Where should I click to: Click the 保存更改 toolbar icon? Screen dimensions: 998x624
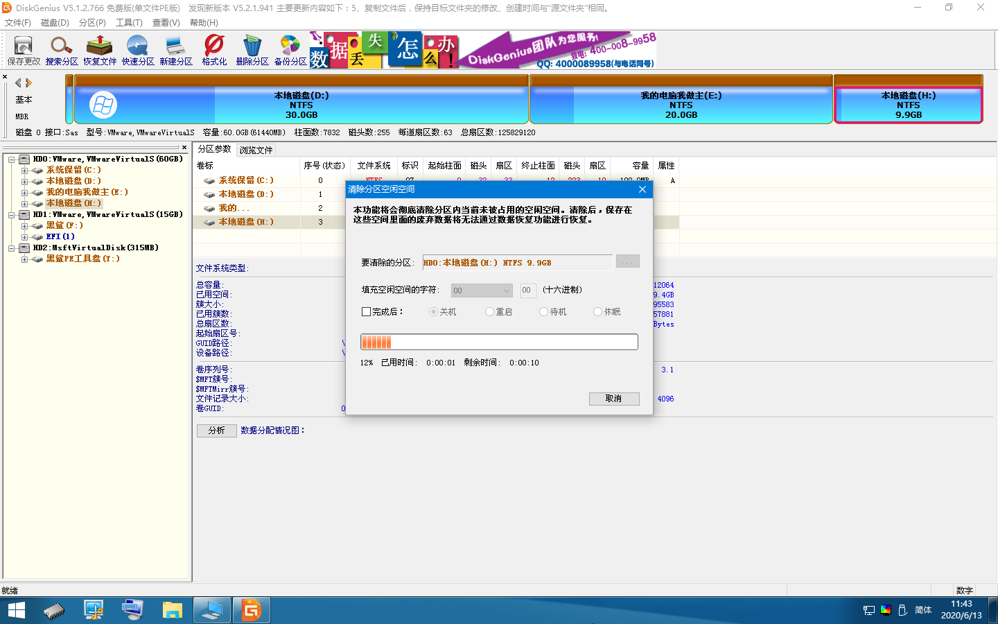tap(24, 51)
